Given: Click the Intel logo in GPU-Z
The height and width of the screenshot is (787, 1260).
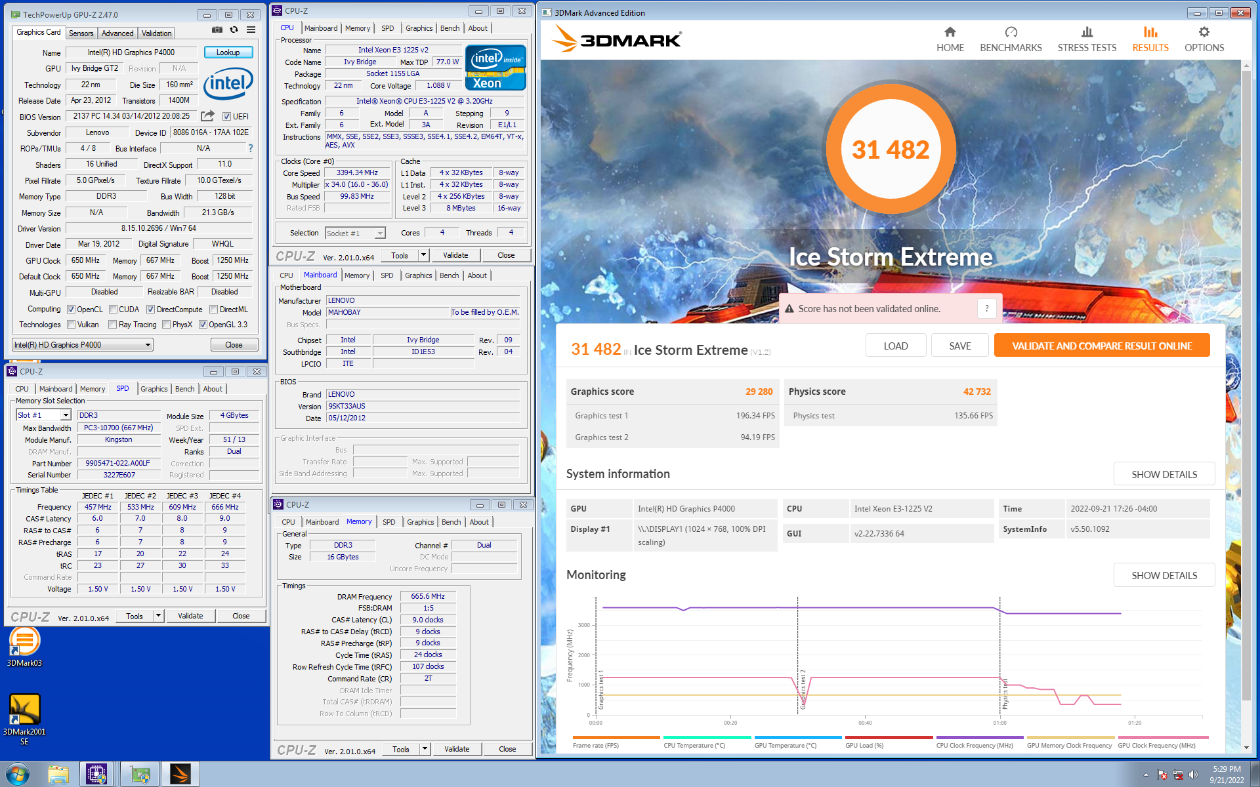Looking at the screenshot, I should click(x=228, y=85).
